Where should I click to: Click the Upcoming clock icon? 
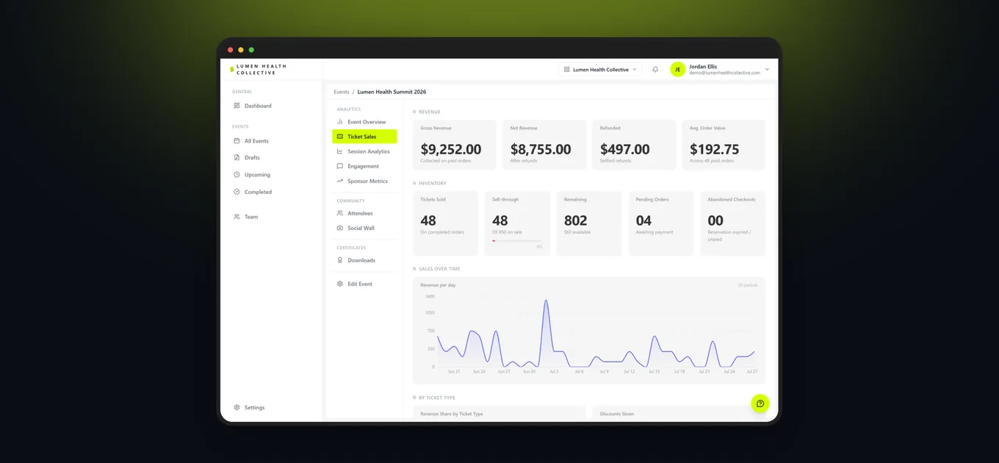pyautogui.click(x=237, y=175)
